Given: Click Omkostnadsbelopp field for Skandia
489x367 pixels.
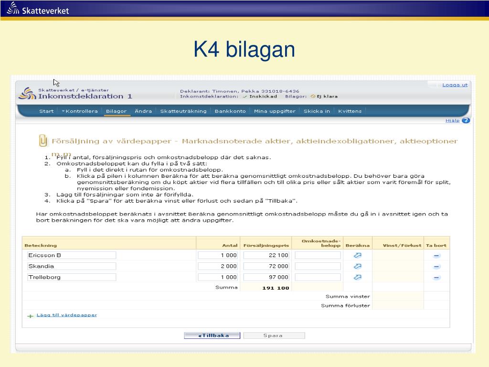Looking at the screenshot, I should click(x=318, y=266).
